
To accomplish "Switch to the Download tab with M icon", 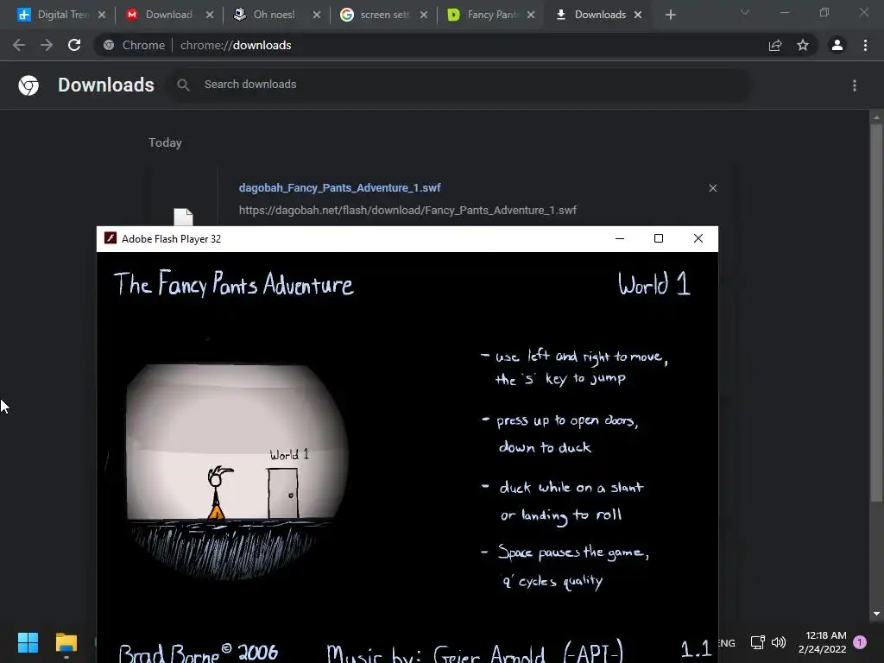I will (x=160, y=15).
